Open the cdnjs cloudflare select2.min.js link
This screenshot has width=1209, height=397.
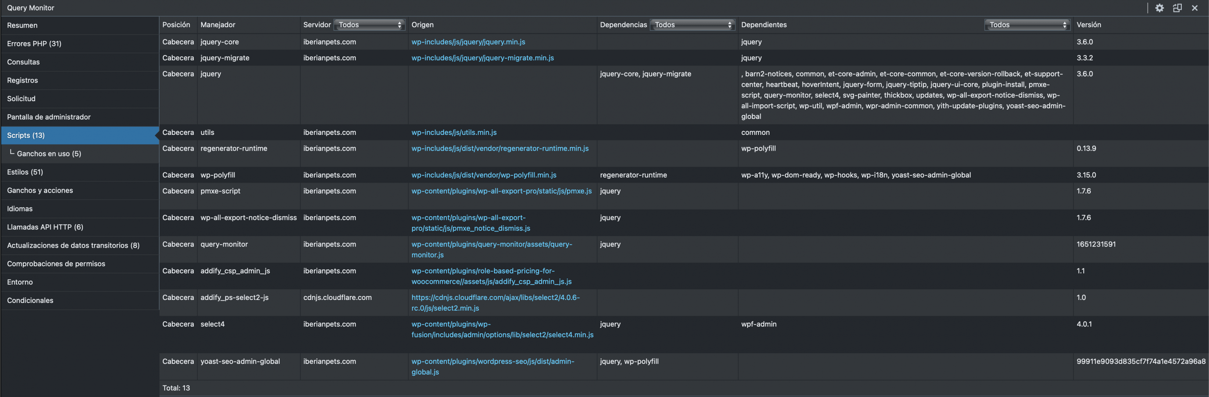click(496, 303)
